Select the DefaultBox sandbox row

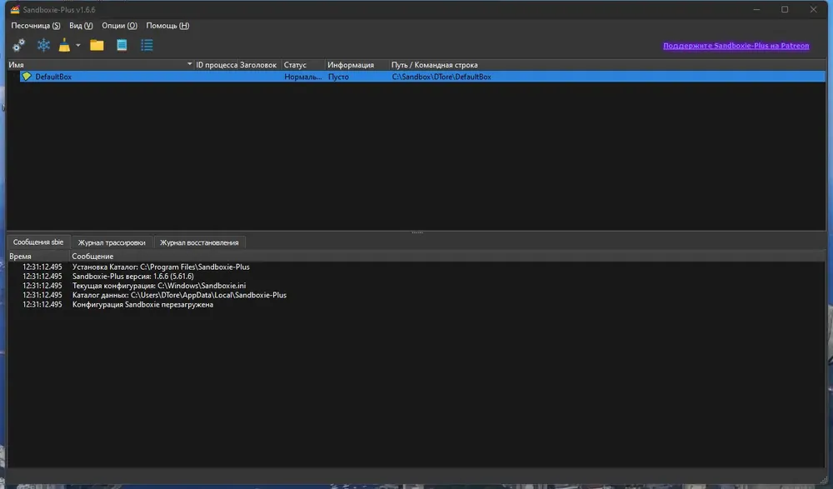[422, 77]
